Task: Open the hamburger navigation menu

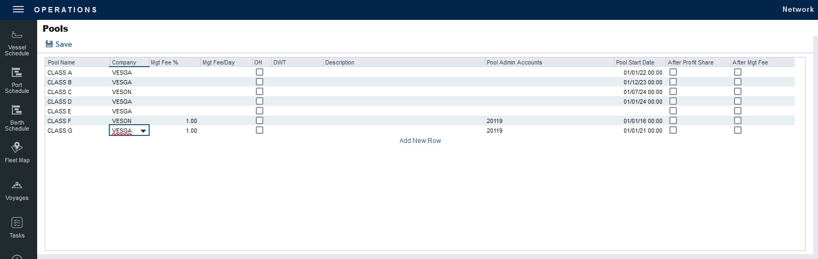Action: pyautogui.click(x=18, y=10)
